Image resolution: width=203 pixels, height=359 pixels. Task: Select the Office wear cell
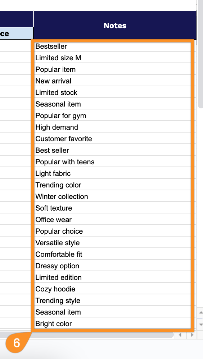pyautogui.click(x=112, y=220)
